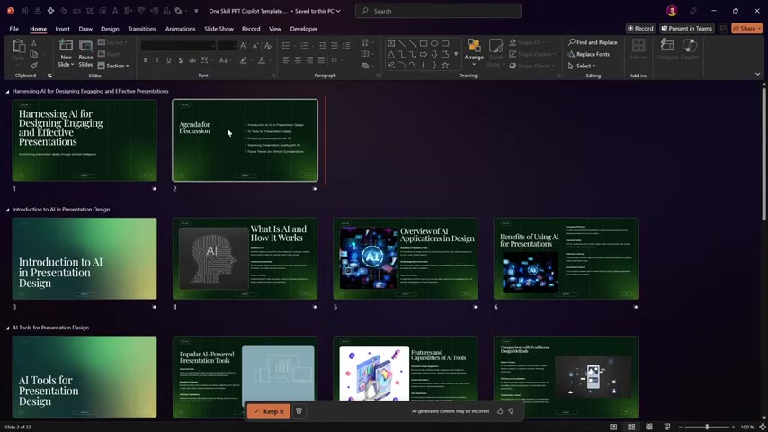Select the Right Arrow shape
Viewport: 768px width, 432px height.
[x=424, y=54]
